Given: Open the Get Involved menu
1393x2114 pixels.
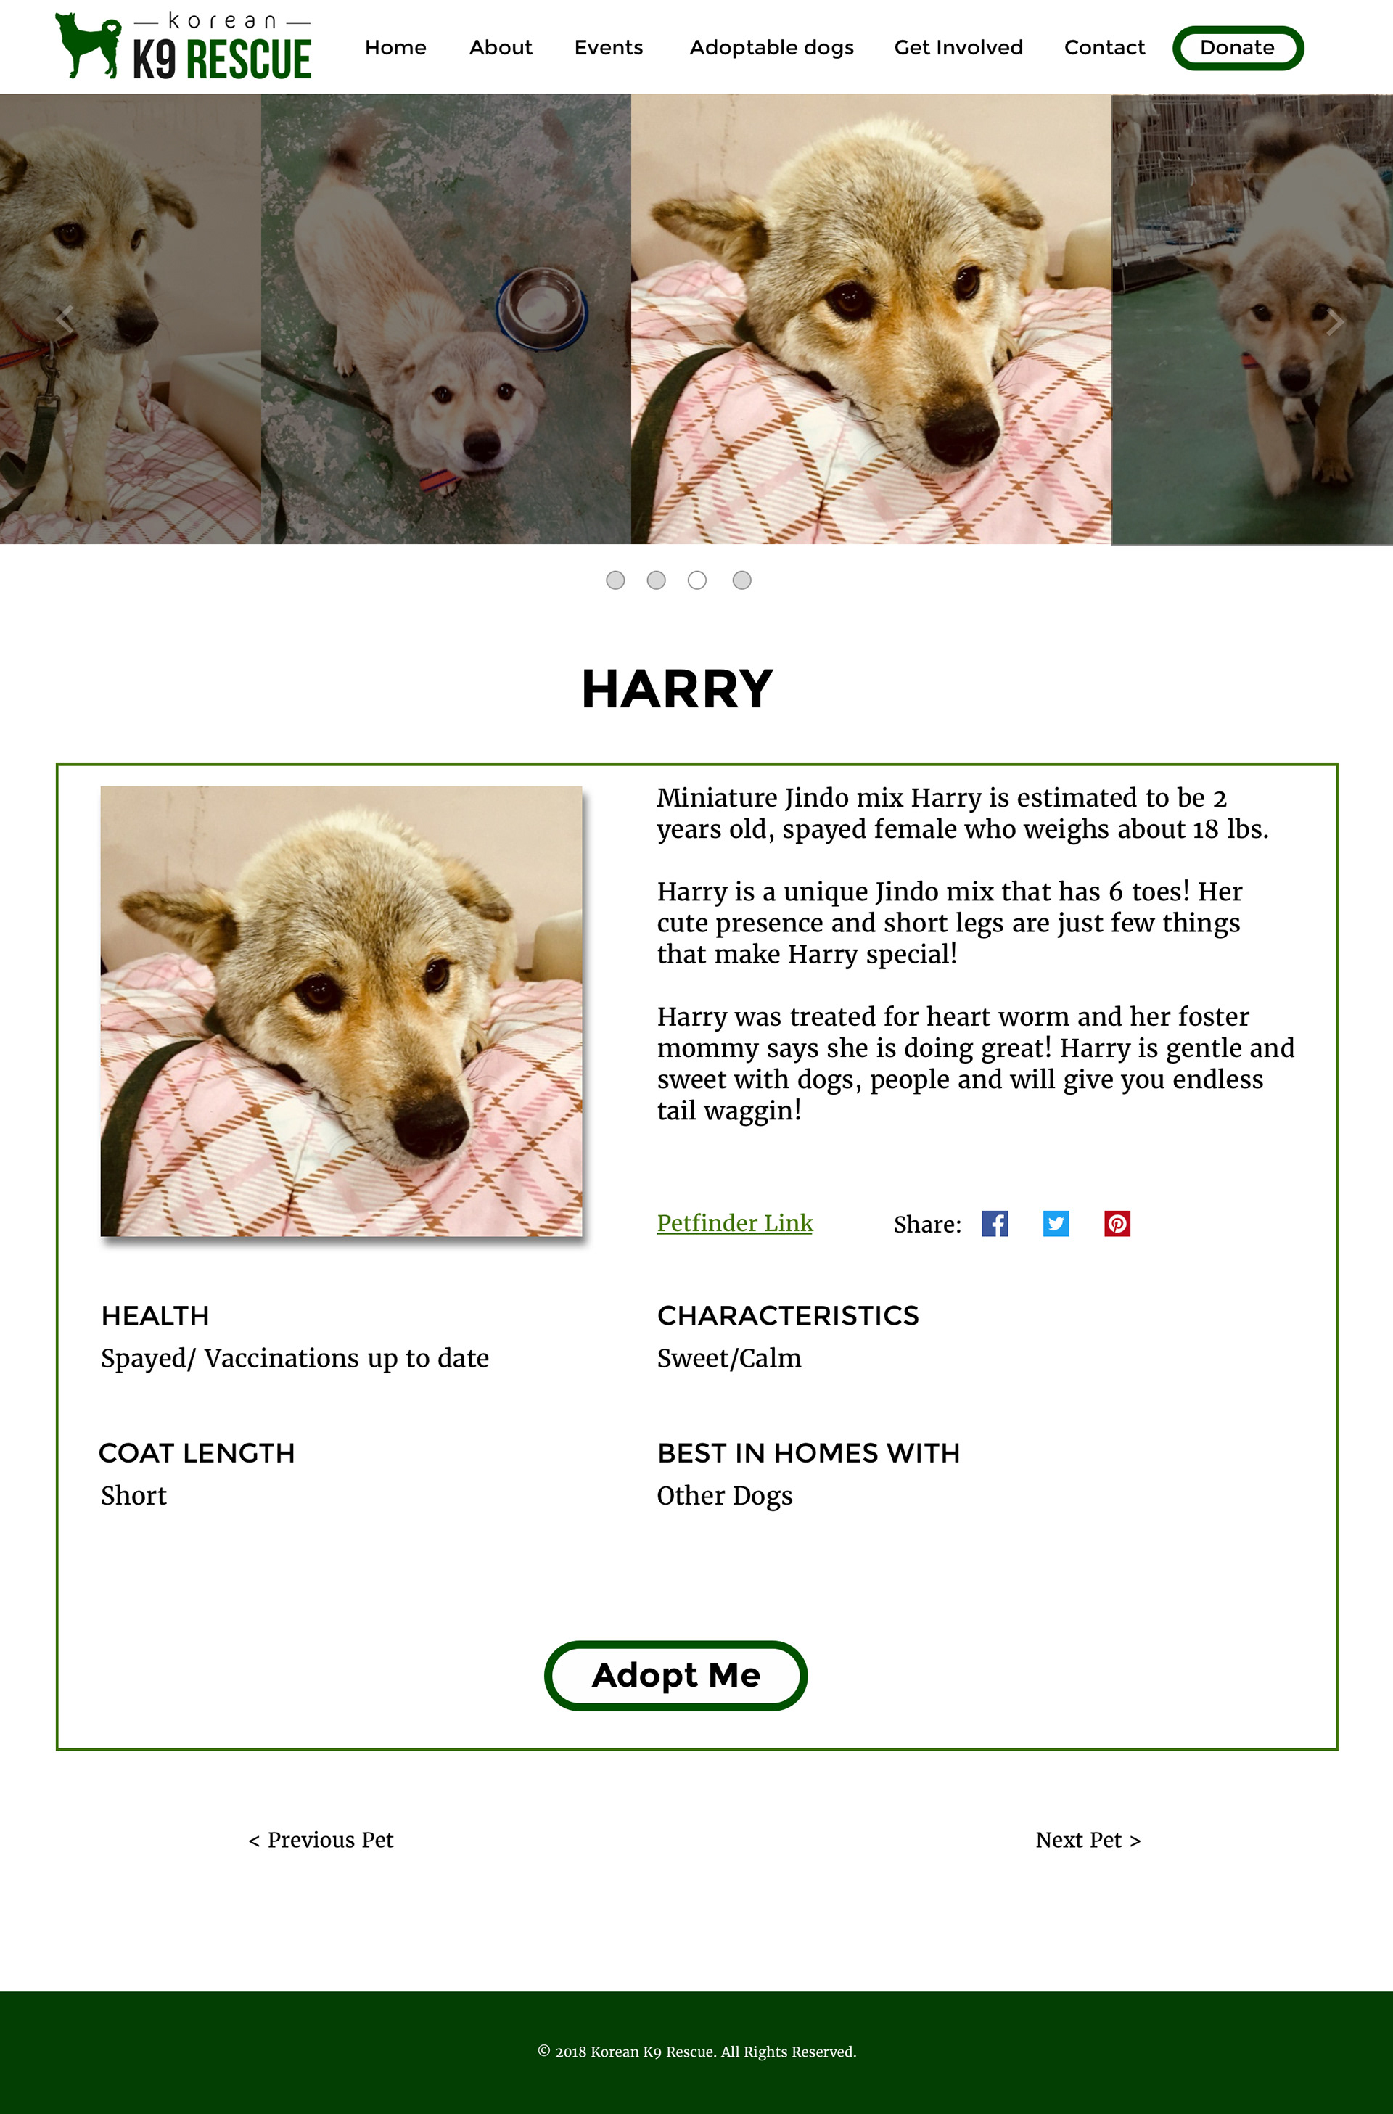Looking at the screenshot, I should click(958, 47).
